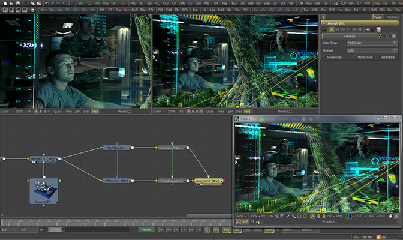403x240 pixels.
Task: Enable the Swap eyes checkbox
Action: pyautogui.click(x=325, y=57)
